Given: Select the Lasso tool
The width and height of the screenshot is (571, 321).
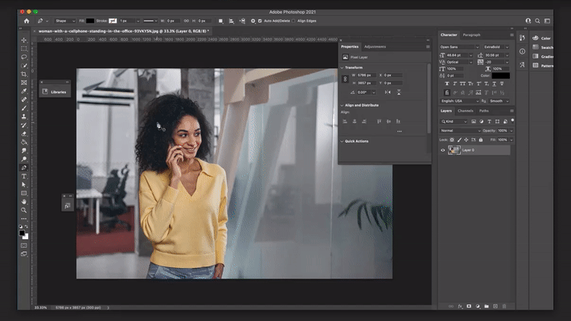Looking at the screenshot, I should (x=24, y=57).
